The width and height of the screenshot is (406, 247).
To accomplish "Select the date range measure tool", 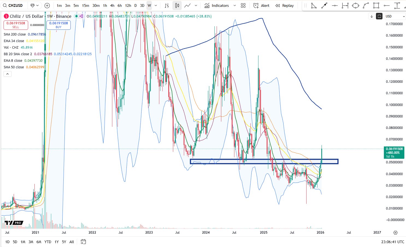I will [345, 5].
